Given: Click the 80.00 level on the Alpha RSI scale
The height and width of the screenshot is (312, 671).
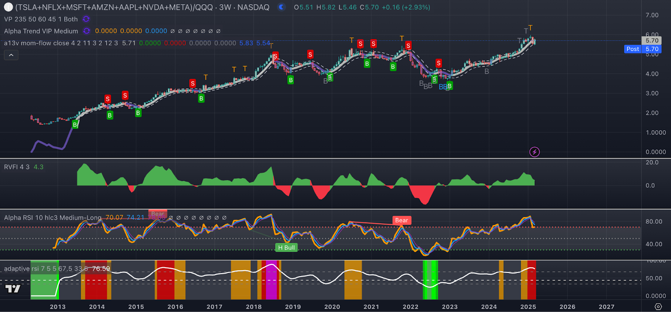Looking at the screenshot, I should (x=654, y=222).
